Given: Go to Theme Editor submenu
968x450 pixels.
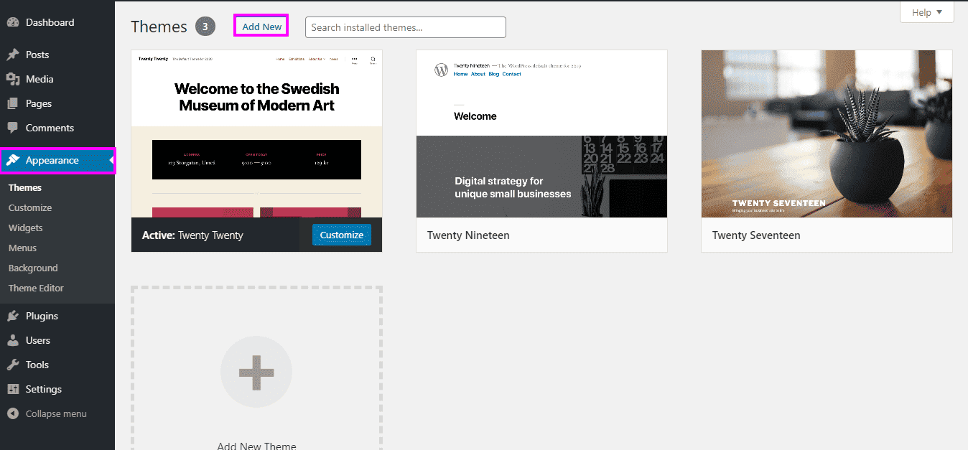Looking at the screenshot, I should tap(36, 288).
